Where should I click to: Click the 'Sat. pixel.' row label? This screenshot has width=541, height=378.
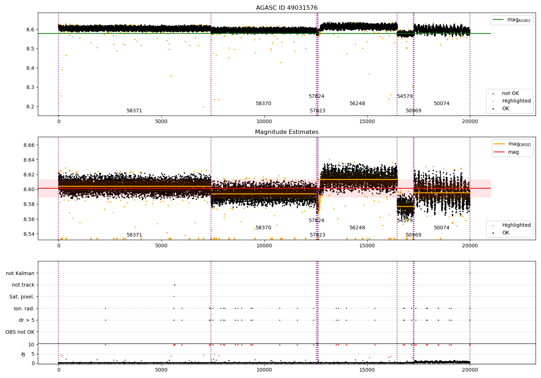coord(22,297)
